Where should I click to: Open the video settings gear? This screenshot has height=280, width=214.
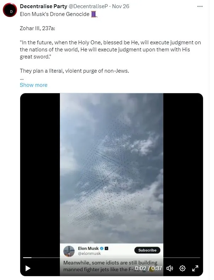[x=182, y=268]
